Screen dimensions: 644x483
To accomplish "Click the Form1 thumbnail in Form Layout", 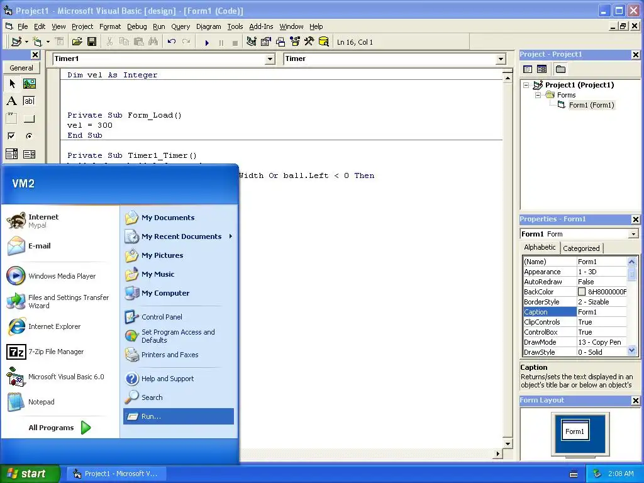I will (x=575, y=430).
